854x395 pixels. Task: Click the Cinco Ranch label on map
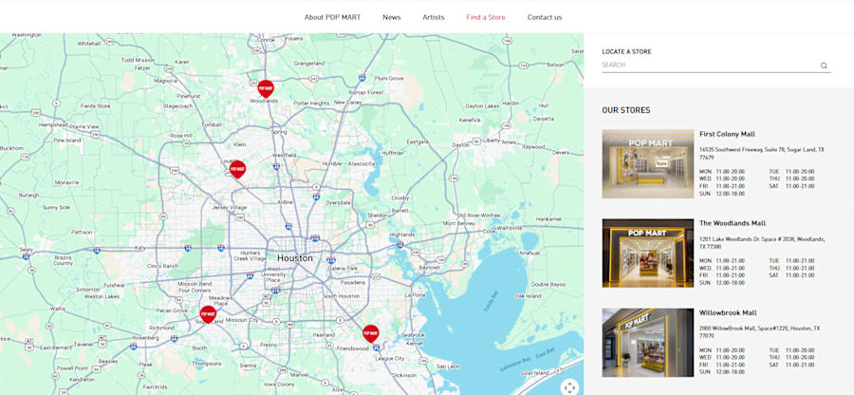(162, 266)
